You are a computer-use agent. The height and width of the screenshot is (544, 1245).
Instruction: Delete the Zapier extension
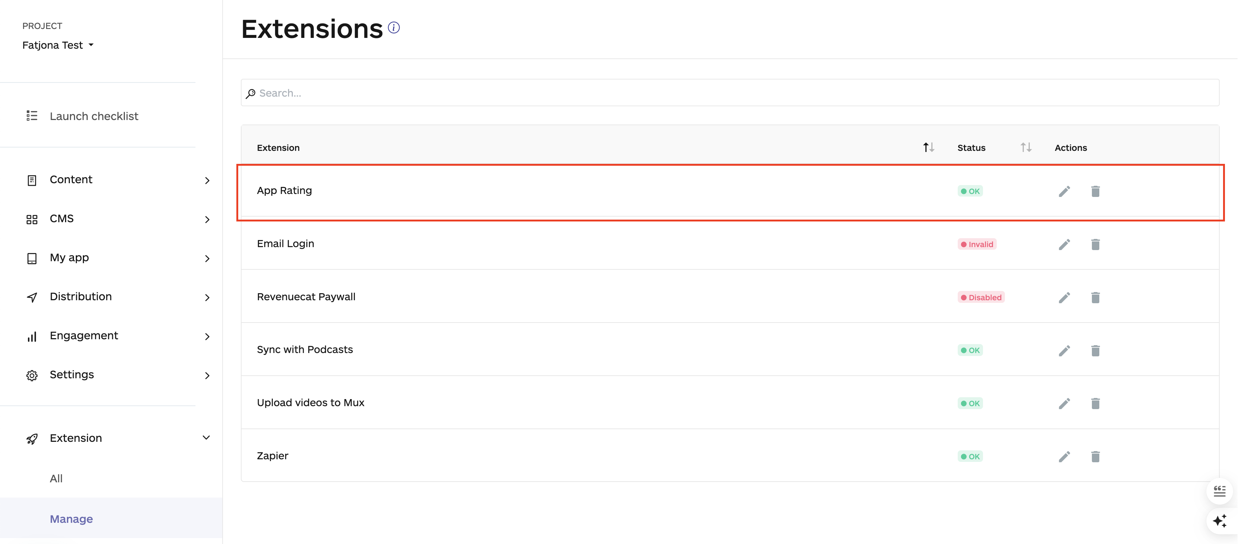click(x=1096, y=456)
